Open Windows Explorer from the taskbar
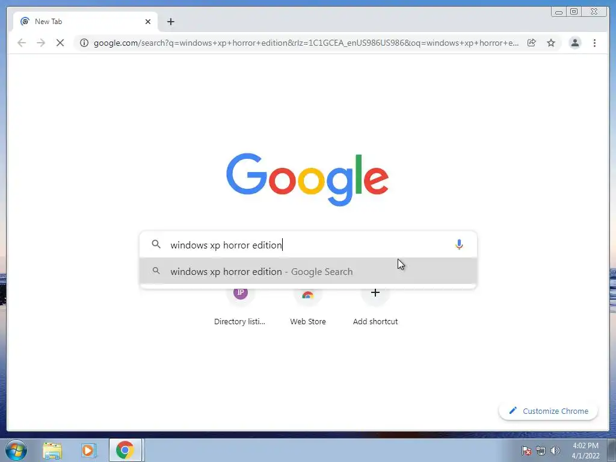Viewport: 616px width, 462px height. click(52, 450)
